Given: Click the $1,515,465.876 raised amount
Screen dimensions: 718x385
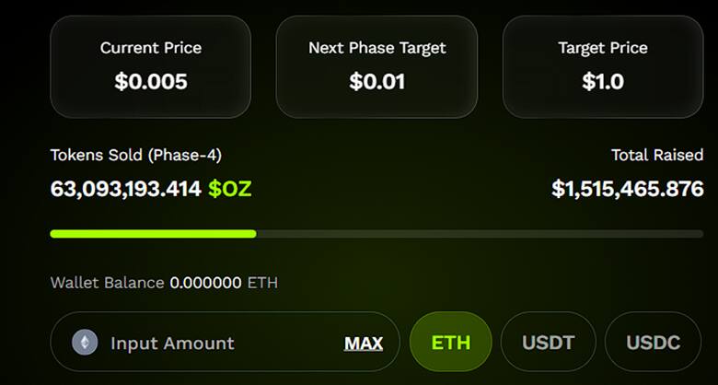Looking at the screenshot, I should coord(628,190).
